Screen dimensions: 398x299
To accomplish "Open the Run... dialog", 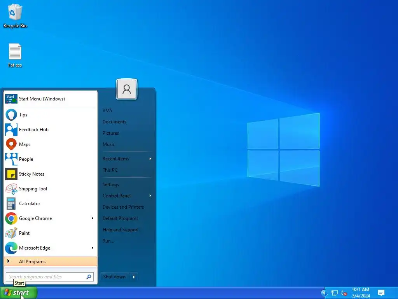I will point(108,241).
